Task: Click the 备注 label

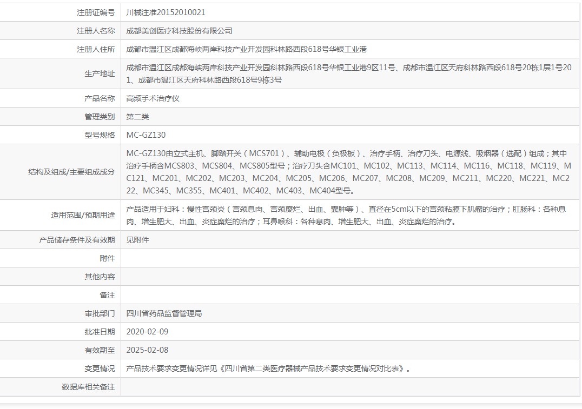Action: 107,295
